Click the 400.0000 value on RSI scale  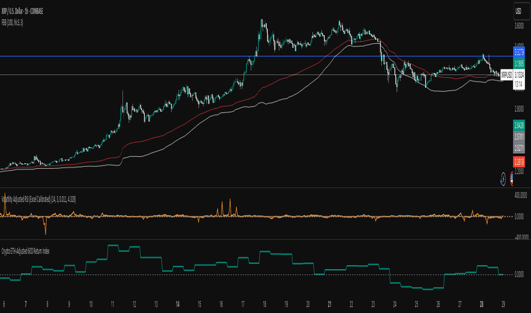[x=521, y=195]
